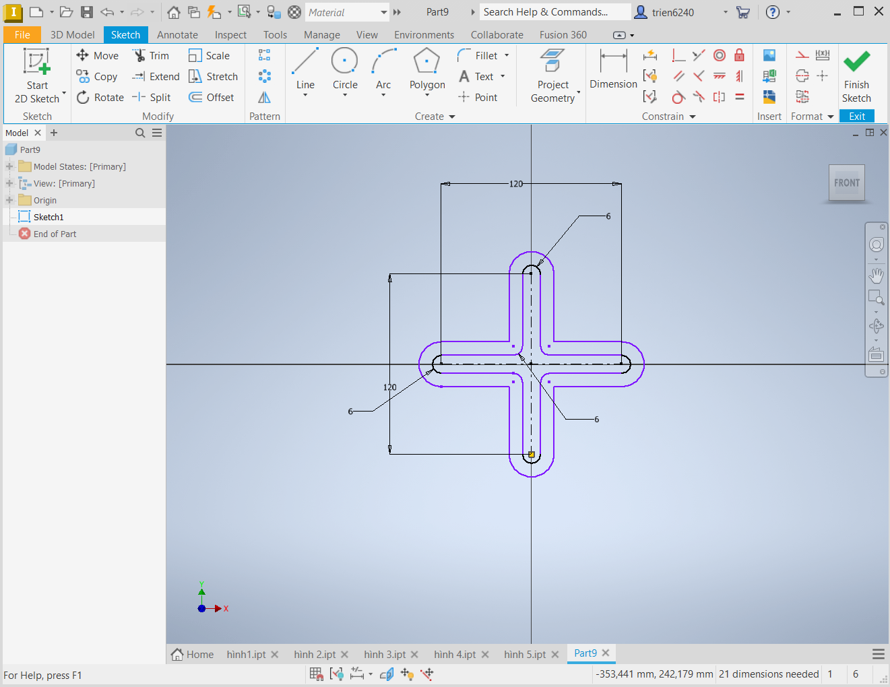Select Sketch1 in model browser
The height and width of the screenshot is (687, 890).
[x=49, y=217]
